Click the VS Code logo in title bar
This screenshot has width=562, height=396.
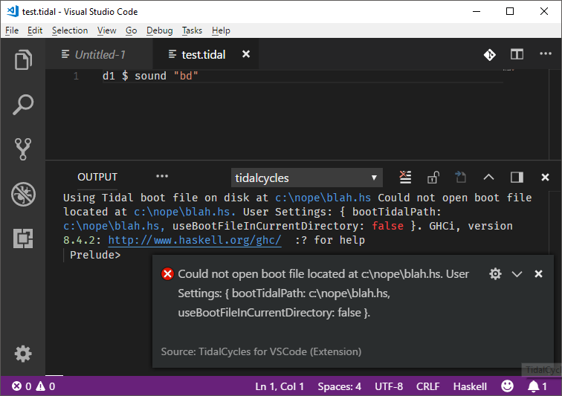(x=13, y=11)
